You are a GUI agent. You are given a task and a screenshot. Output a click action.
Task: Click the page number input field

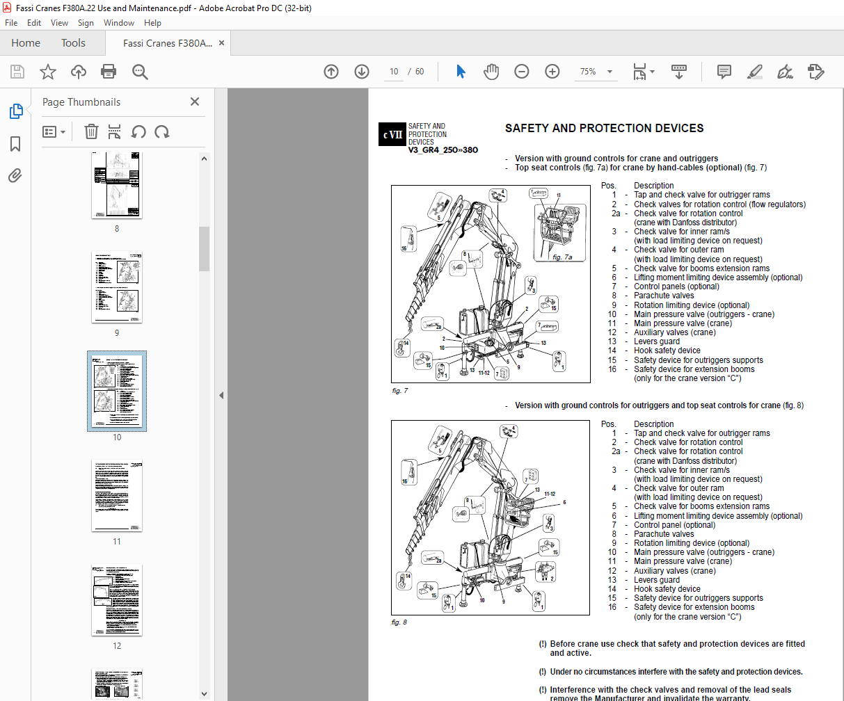tap(394, 72)
